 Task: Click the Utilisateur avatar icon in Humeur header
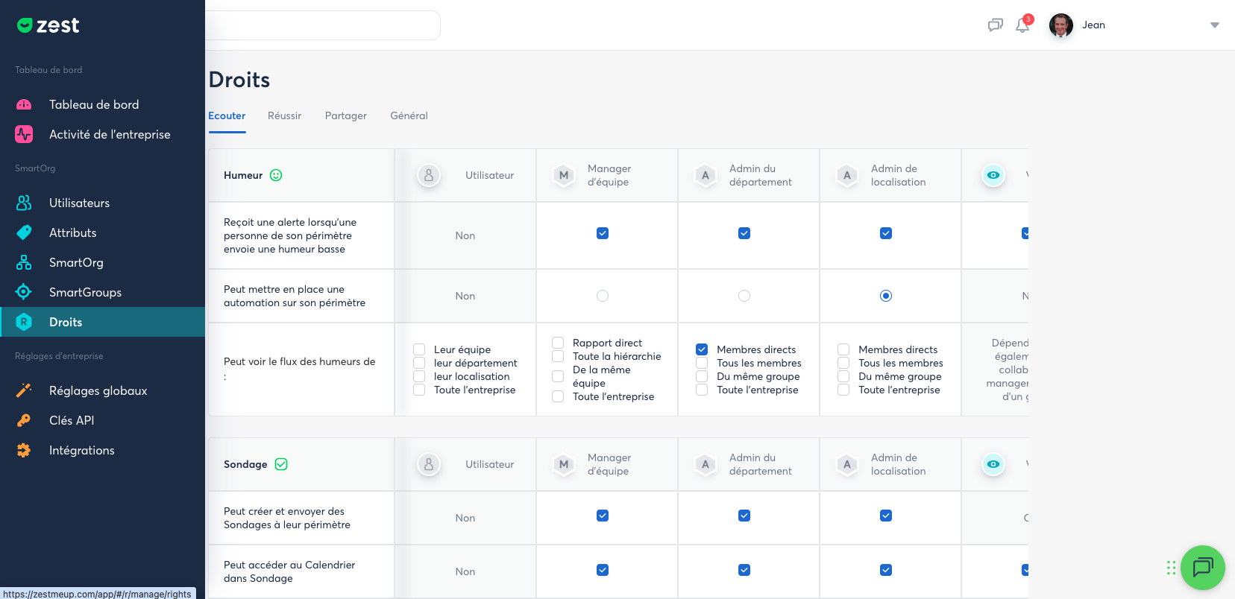pyautogui.click(x=429, y=175)
